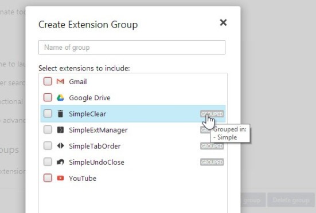Click the YouTube play icon
316x213 pixels.
60,178
